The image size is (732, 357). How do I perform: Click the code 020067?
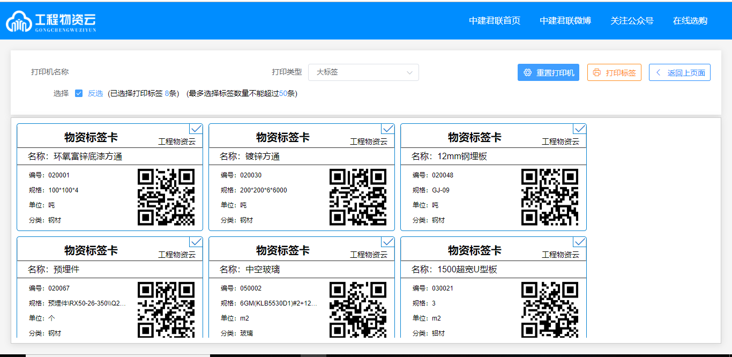click(x=59, y=288)
